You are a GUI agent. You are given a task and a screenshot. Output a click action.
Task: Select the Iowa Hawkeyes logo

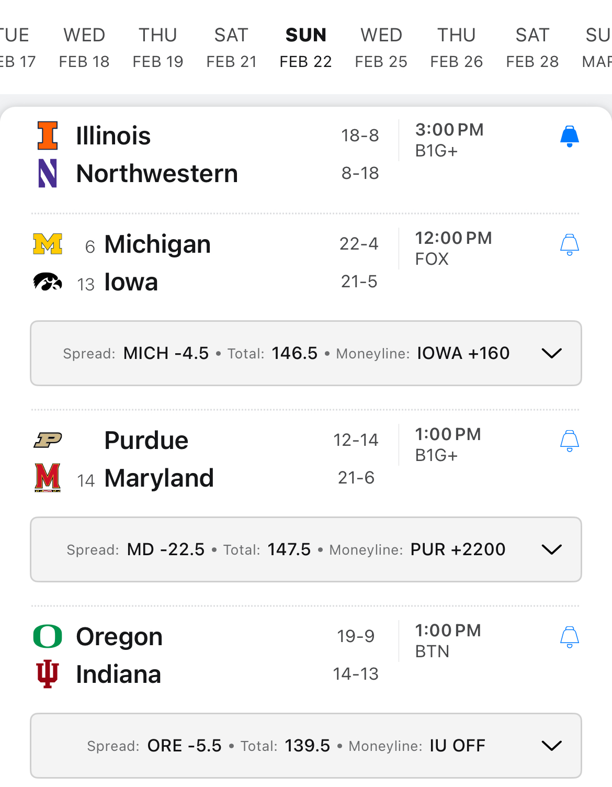pyautogui.click(x=48, y=282)
